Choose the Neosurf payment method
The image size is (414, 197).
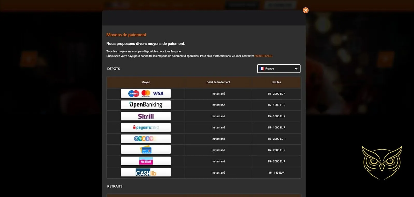[x=146, y=161]
